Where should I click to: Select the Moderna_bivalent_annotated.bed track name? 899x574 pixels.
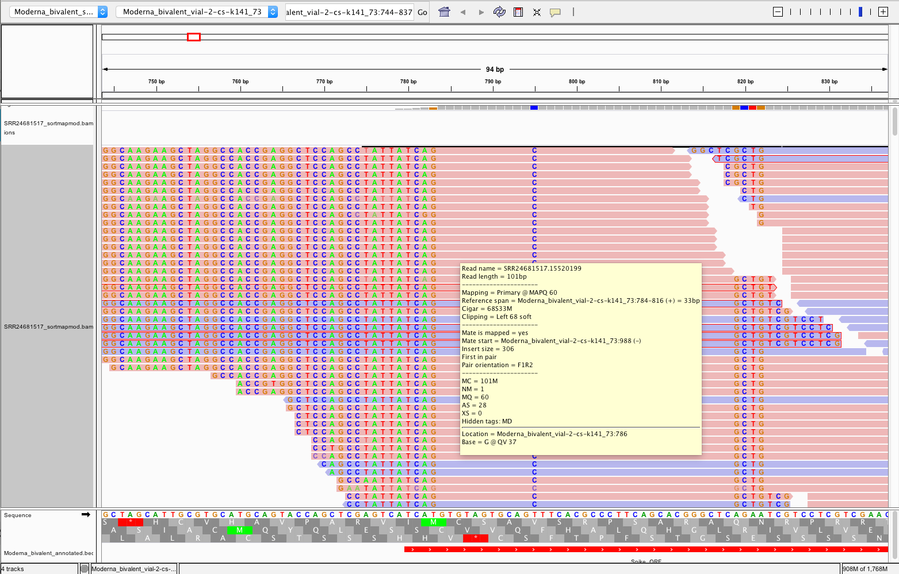coord(48,553)
